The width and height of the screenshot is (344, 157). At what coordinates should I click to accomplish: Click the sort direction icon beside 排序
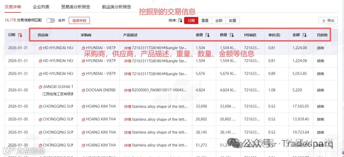click(x=180, y=20)
